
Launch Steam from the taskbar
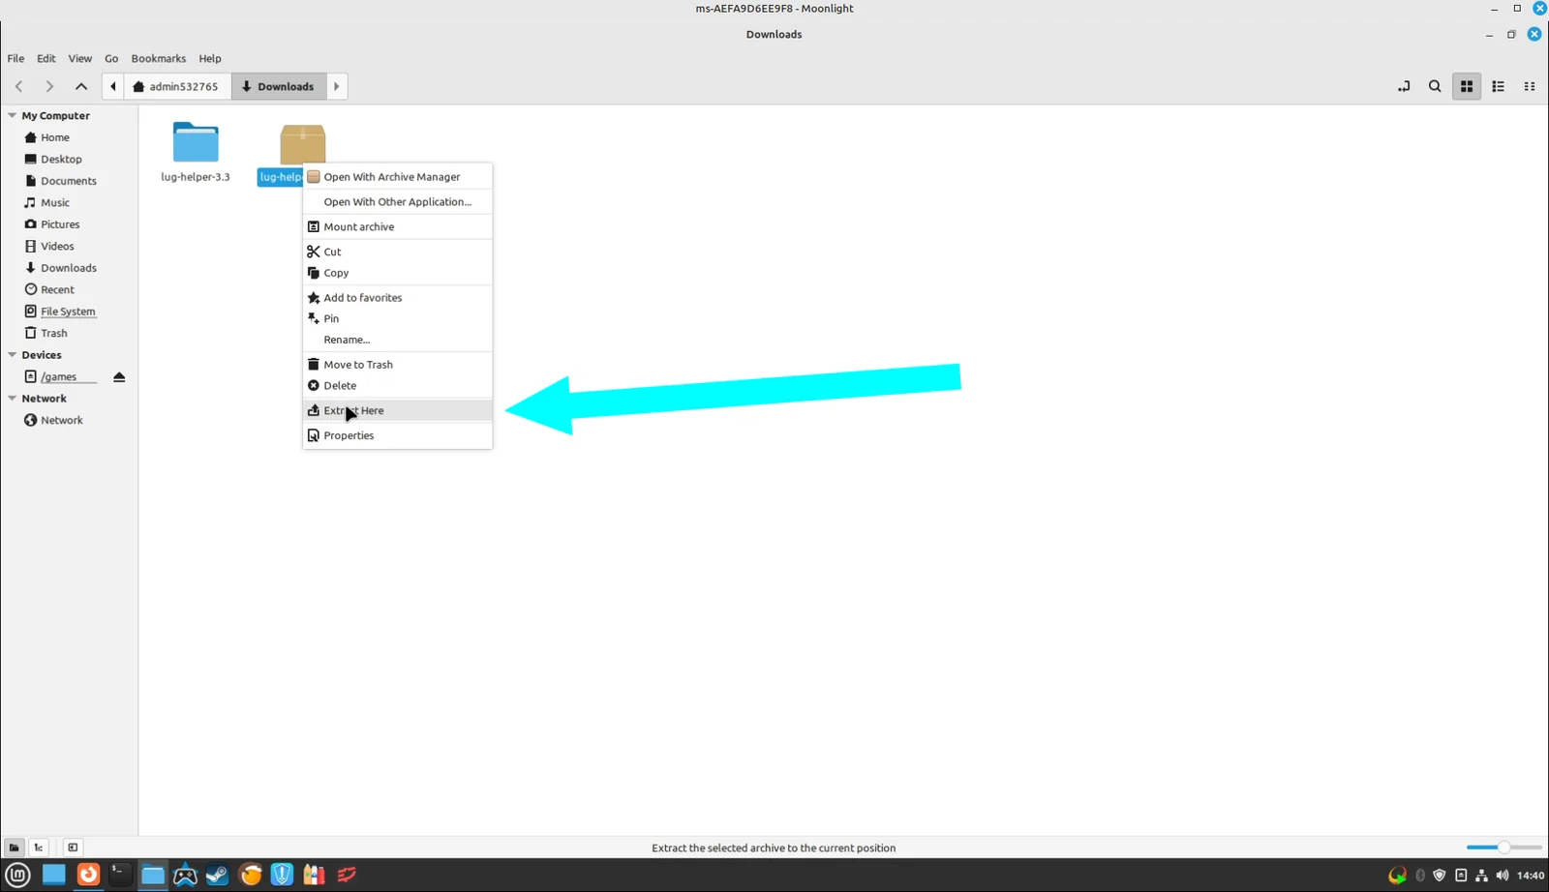tap(217, 875)
